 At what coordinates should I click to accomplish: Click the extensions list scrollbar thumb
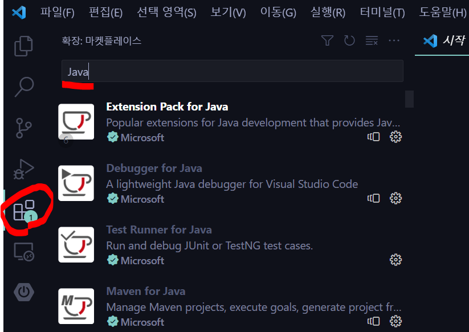coord(409,99)
